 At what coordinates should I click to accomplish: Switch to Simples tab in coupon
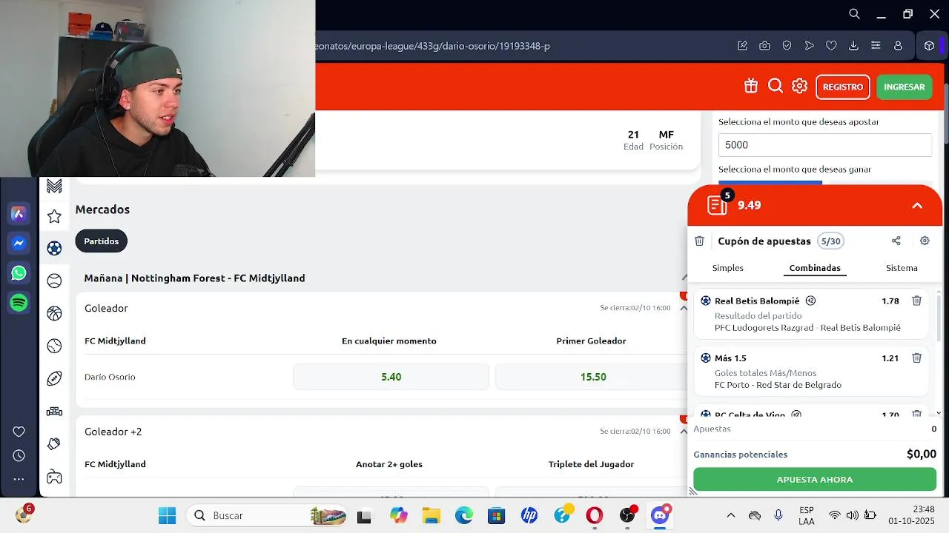[728, 268]
